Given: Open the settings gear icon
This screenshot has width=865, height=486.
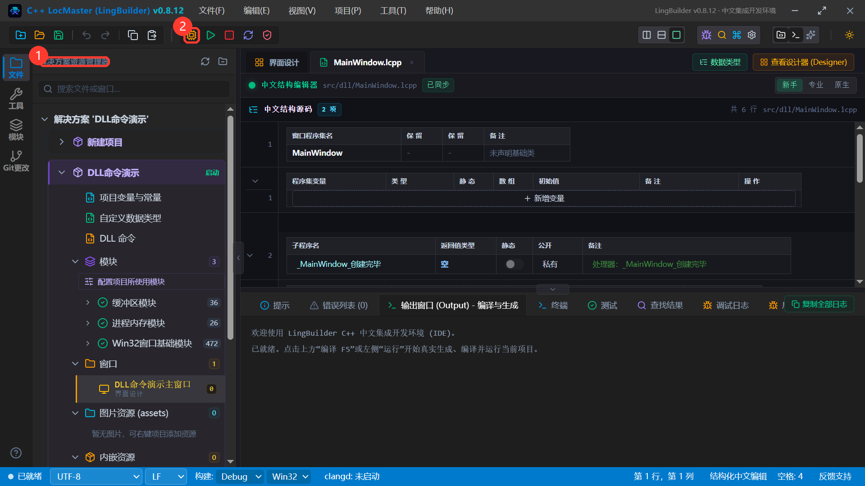Looking at the screenshot, I should [752, 35].
